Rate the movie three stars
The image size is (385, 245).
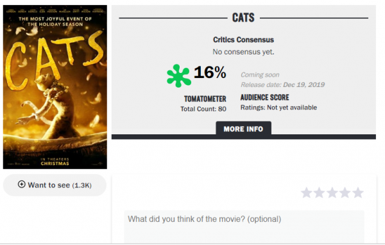332,193
